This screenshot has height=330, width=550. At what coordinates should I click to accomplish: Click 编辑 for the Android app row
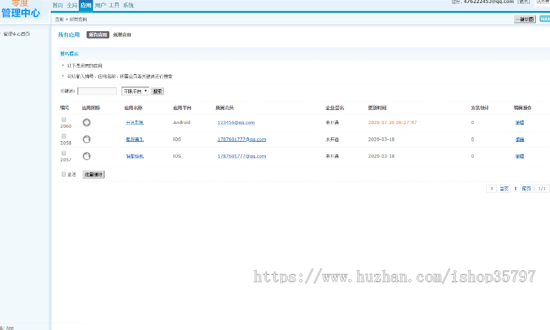coord(519,123)
